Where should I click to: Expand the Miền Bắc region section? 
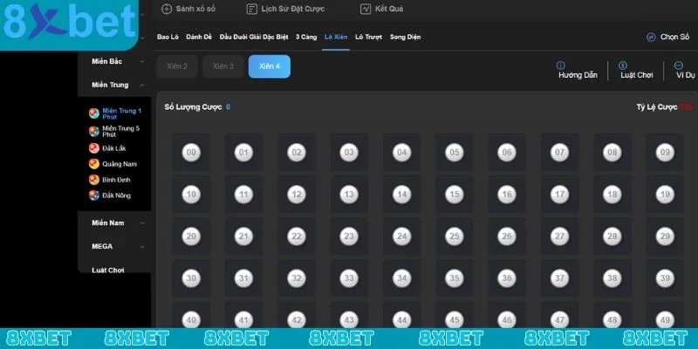[x=142, y=62]
